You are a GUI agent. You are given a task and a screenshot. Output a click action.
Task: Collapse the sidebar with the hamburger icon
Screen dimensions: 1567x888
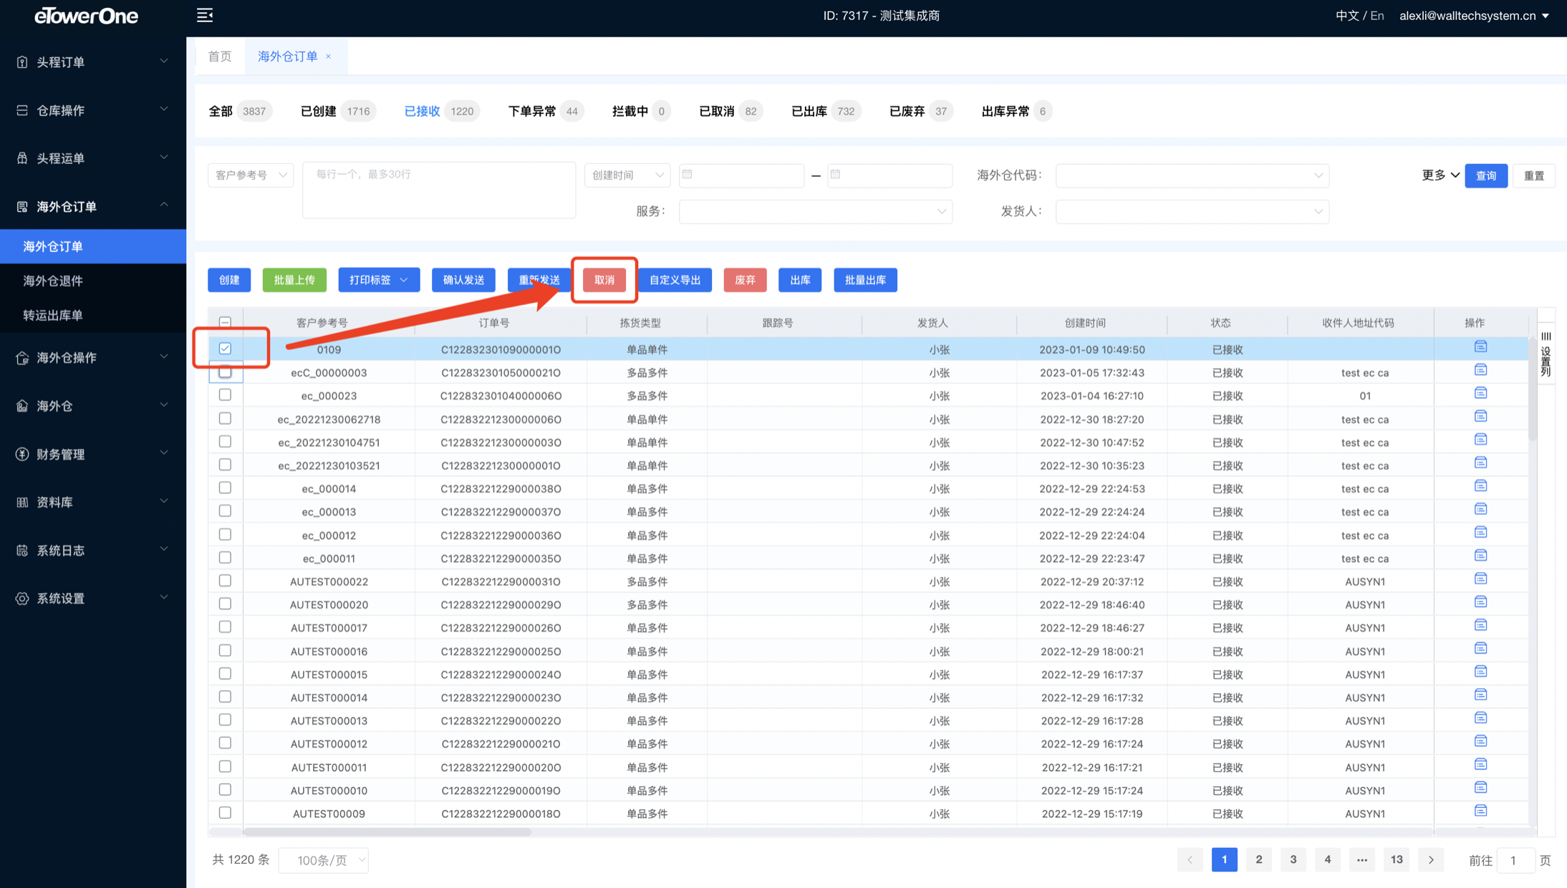click(205, 15)
